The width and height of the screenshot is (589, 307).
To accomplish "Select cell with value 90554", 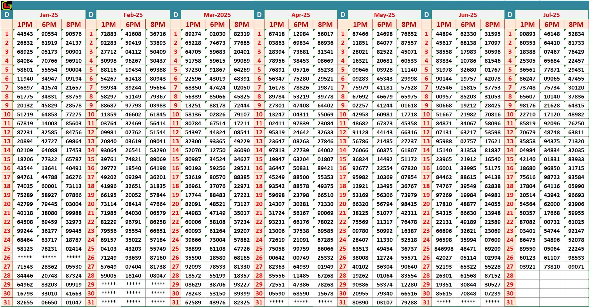I will click(49, 34).
